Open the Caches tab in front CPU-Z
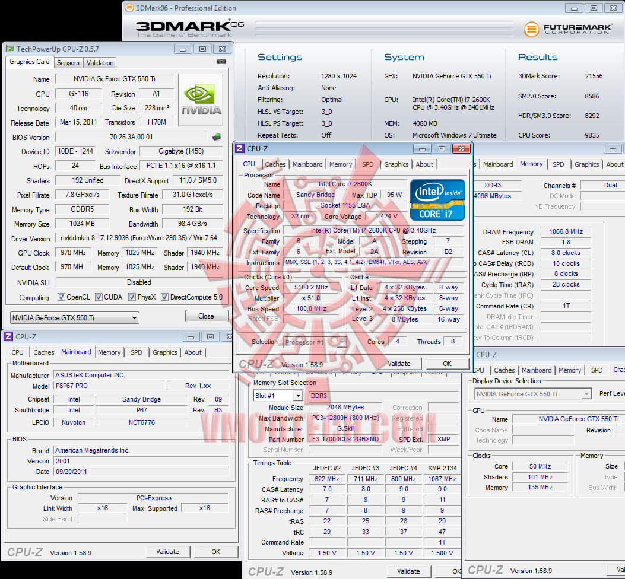The height and width of the screenshot is (579, 625). point(275,164)
